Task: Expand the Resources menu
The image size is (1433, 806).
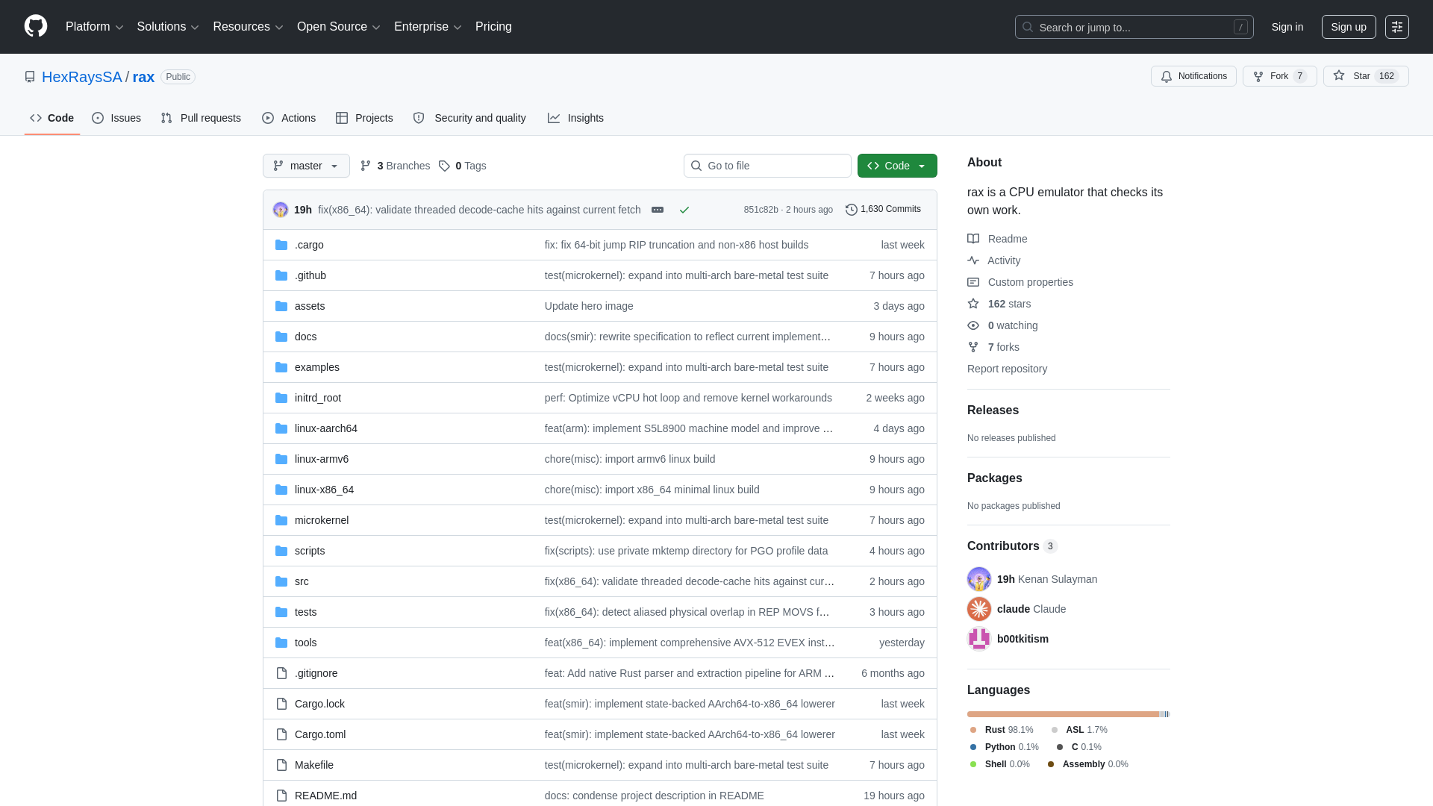Action: pos(248,27)
